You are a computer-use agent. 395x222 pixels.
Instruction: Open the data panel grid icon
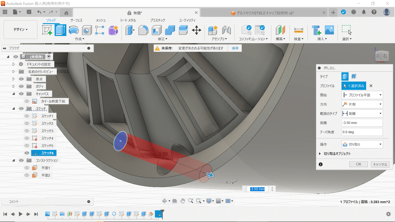[x=5, y=12]
